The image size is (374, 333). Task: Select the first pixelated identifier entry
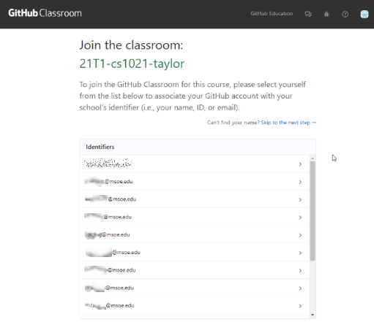pyautogui.click(x=195, y=164)
